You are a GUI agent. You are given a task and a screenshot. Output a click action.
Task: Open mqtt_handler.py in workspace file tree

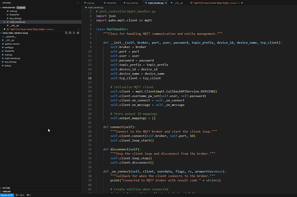pyautogui.click(x=12, y=58)
